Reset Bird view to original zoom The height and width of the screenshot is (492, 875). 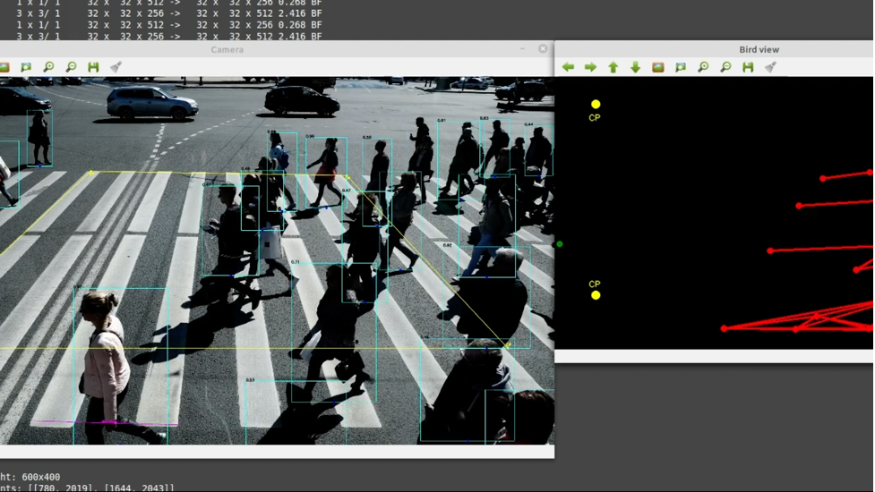pyautogui.click(x=658, y=67)
